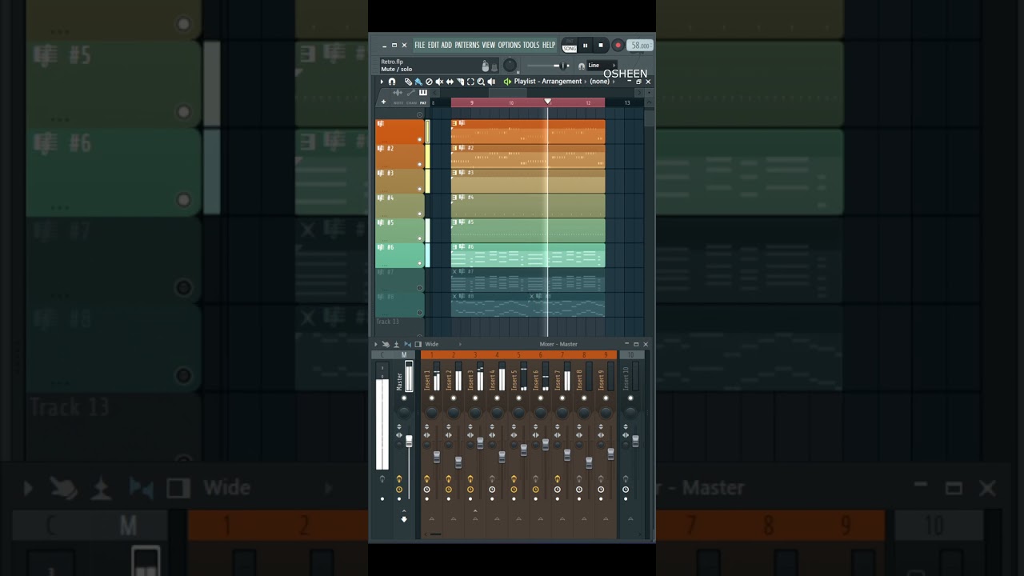Click the playhead marker on the timeline
This screenshot has height=576, width=1024.
(547, 101)
